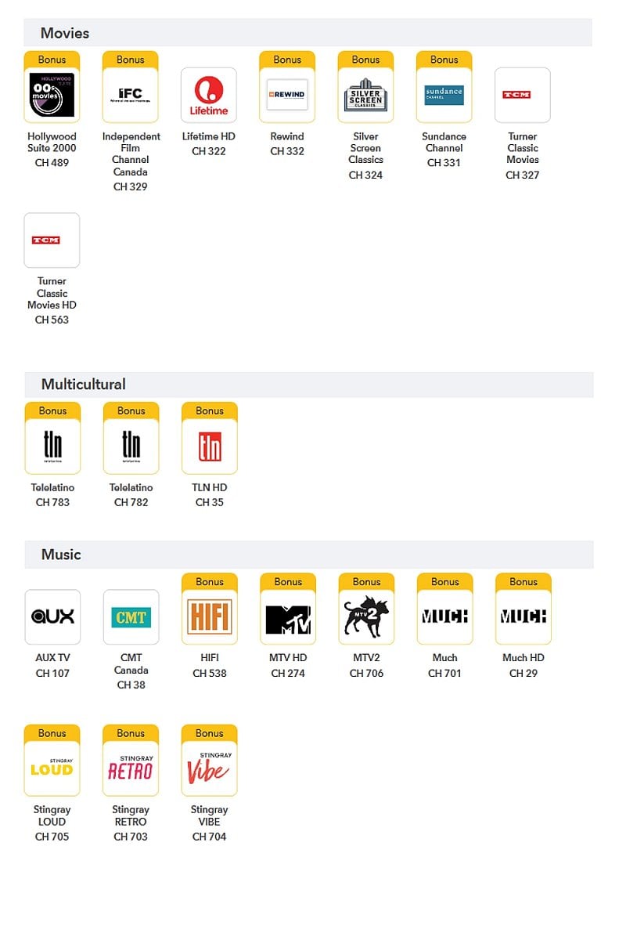The width and height of the screenshot is (626, 940).
Task: Select the Silver Screen Classics logo
Action: point(365,95)
